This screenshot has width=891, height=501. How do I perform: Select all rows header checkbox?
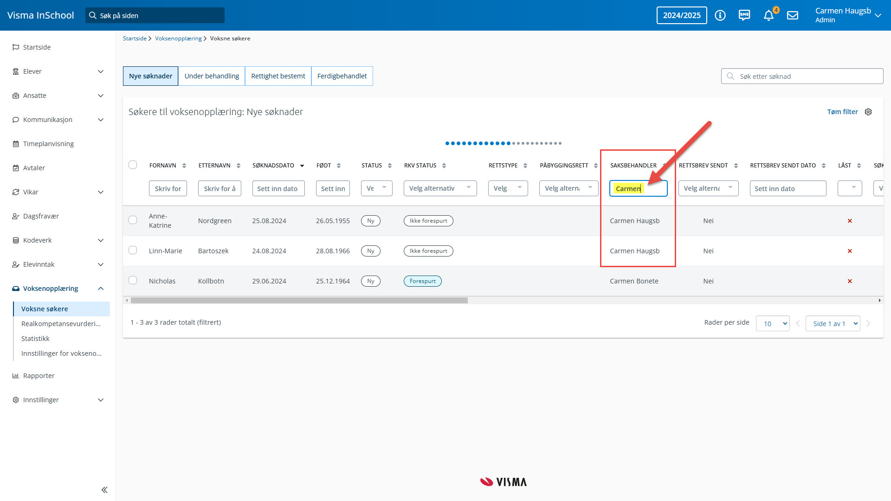[133, 165]
